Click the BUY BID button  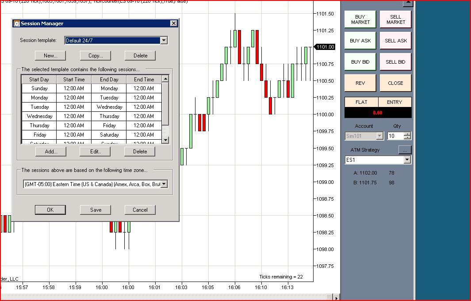pos(360,62)
